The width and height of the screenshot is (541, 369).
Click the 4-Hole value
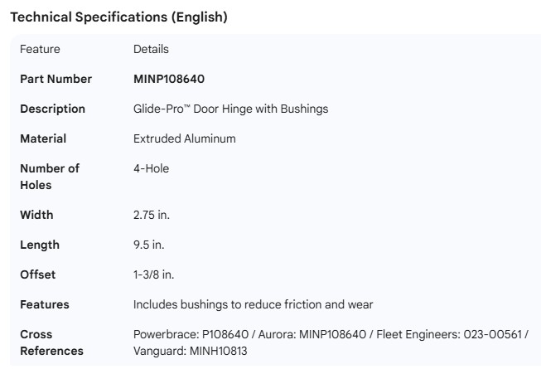coord(151,168)
